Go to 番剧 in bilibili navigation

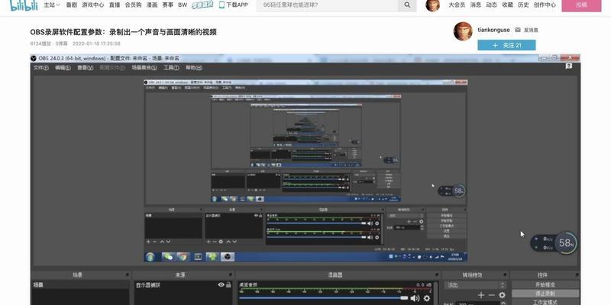71,5
